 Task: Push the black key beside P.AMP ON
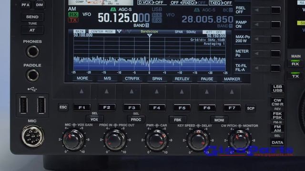pyautogui.click(x=276, y=25)
